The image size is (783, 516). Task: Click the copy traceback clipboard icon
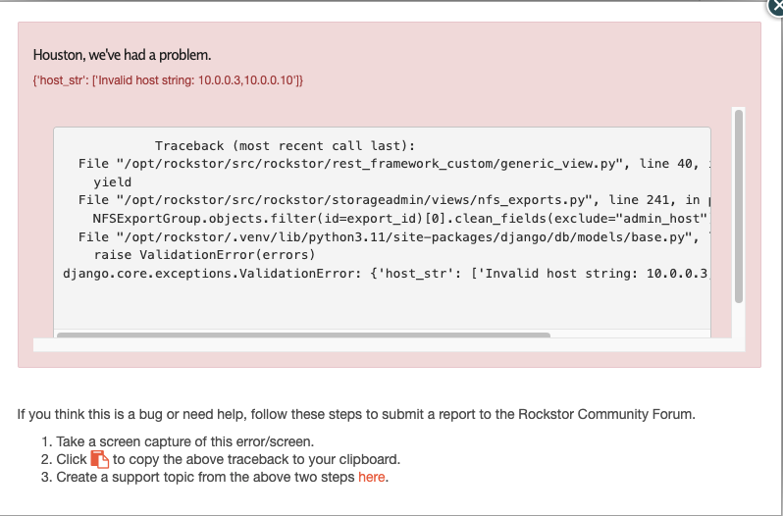tap(100, 459)
